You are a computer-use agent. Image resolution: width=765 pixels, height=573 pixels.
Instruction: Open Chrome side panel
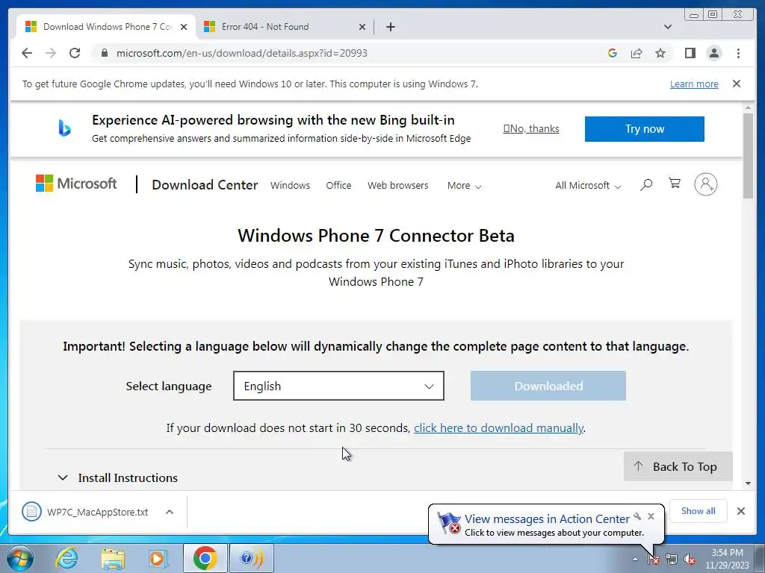coord(690,53)
